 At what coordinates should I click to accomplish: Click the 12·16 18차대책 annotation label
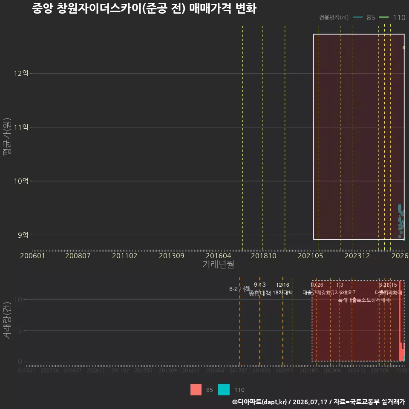283,289
